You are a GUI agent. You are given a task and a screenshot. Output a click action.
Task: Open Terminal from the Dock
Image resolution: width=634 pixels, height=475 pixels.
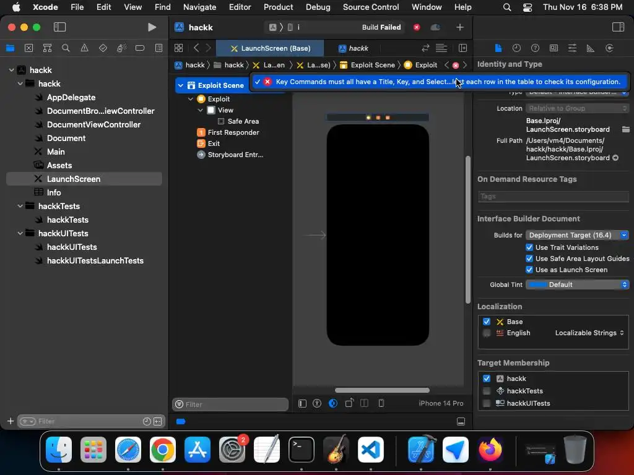(x=302, y=450)
